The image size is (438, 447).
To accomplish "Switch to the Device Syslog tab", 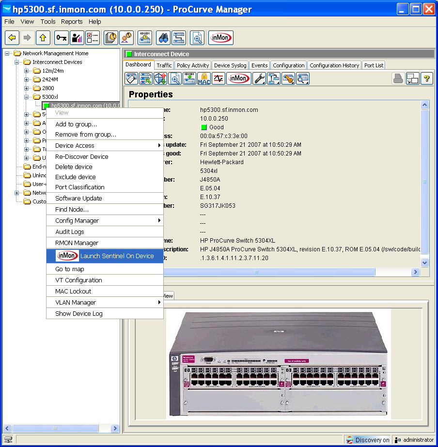I will [x=230, y=65].
